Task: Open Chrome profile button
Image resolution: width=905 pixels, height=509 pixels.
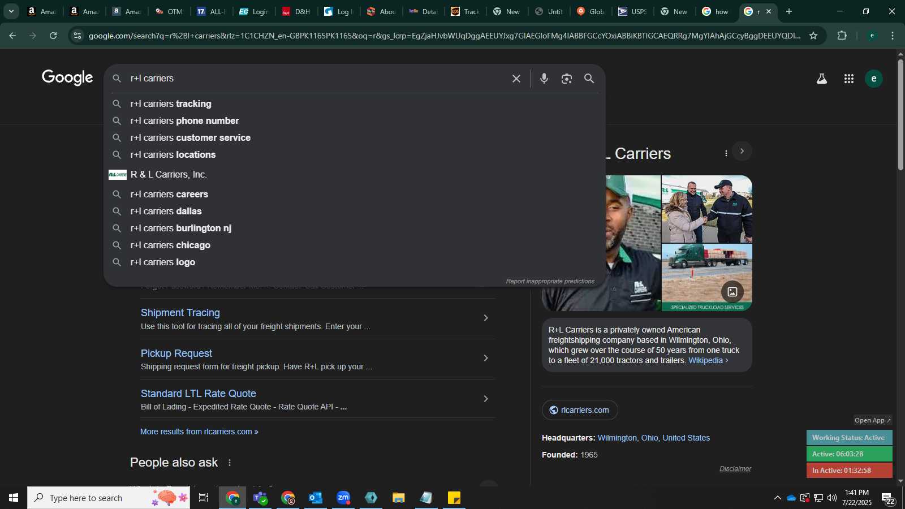Action: pyautogui.click(x=872, y=36)
